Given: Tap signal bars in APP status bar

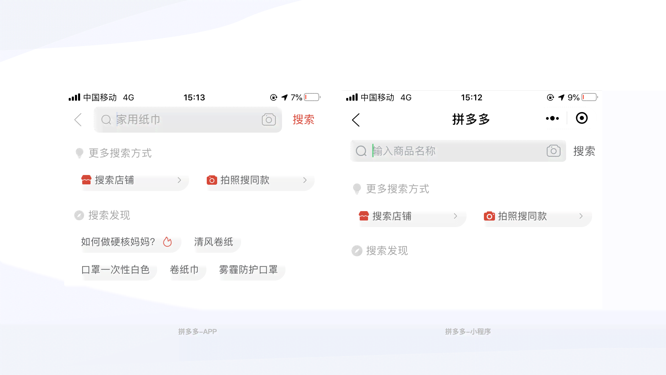Looking at the screenshot, I should [74, 97].
